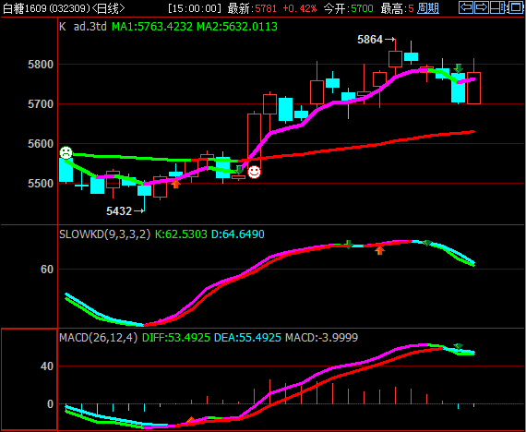Click the K ad.3td indicator name

pyautogui.click(x=83, y=27)
